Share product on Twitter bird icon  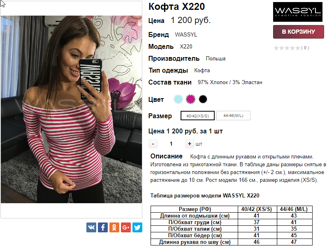(137, 227)
